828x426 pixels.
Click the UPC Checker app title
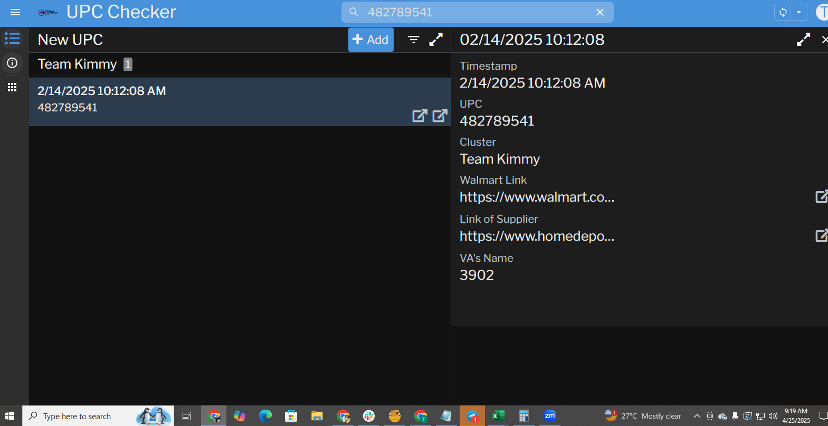coord(121,12)
